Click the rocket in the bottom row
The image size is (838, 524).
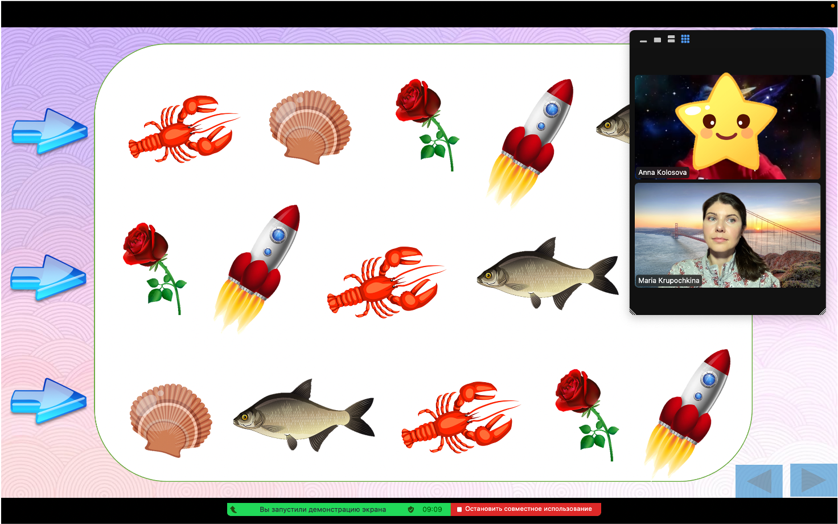click(687, 412)
